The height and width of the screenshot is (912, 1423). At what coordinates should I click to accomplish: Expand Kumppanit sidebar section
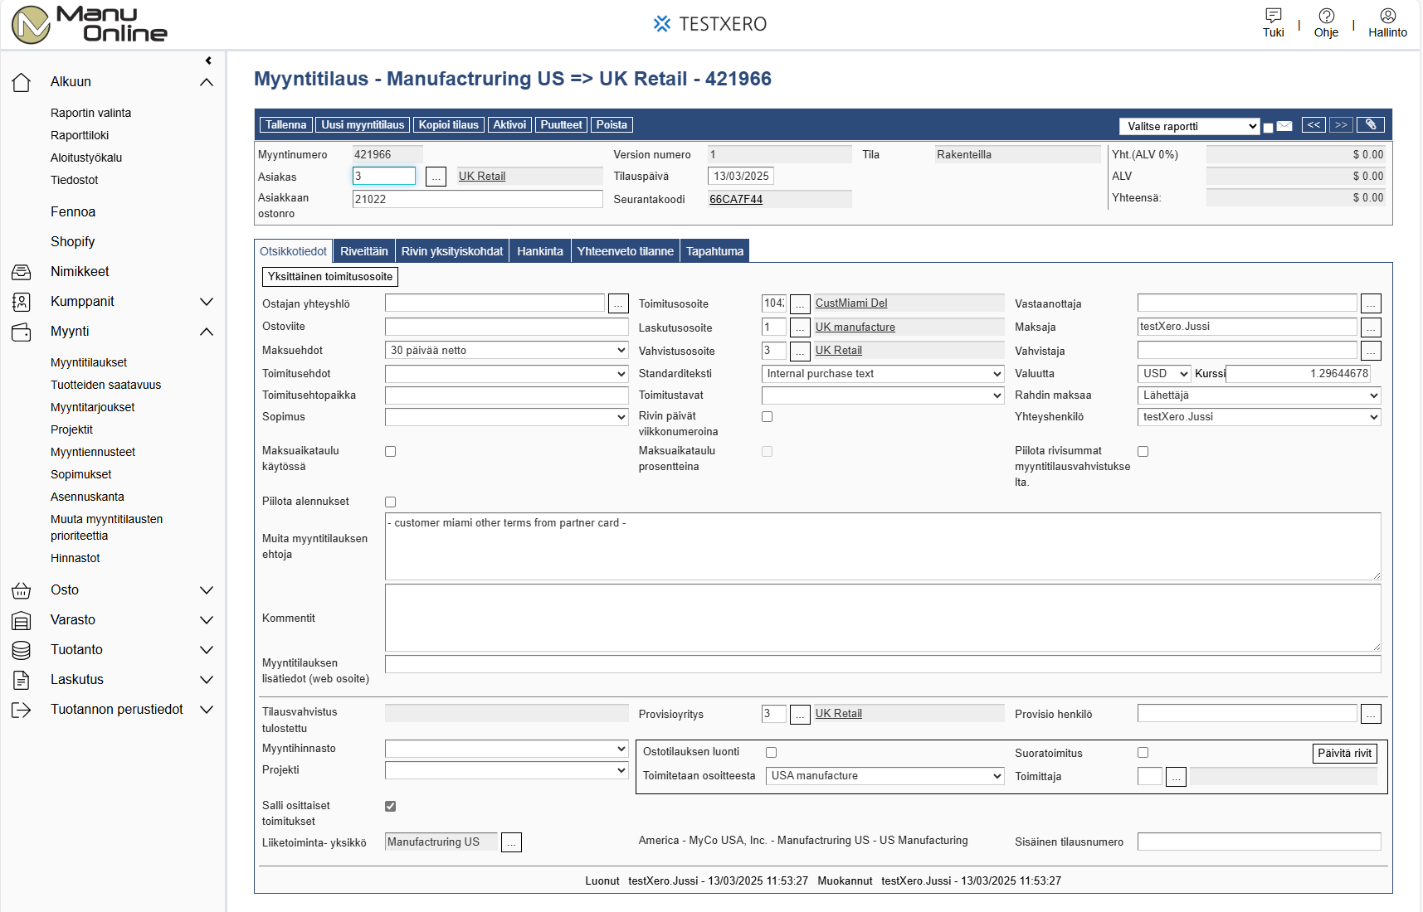[207, 302]
